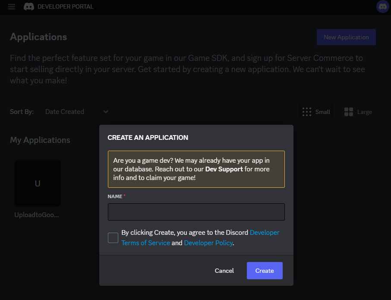Image resolution: width=391 pixels, height=300 pixels.
Task: Check the terms agreement checkbox
Action: point(113,238)
